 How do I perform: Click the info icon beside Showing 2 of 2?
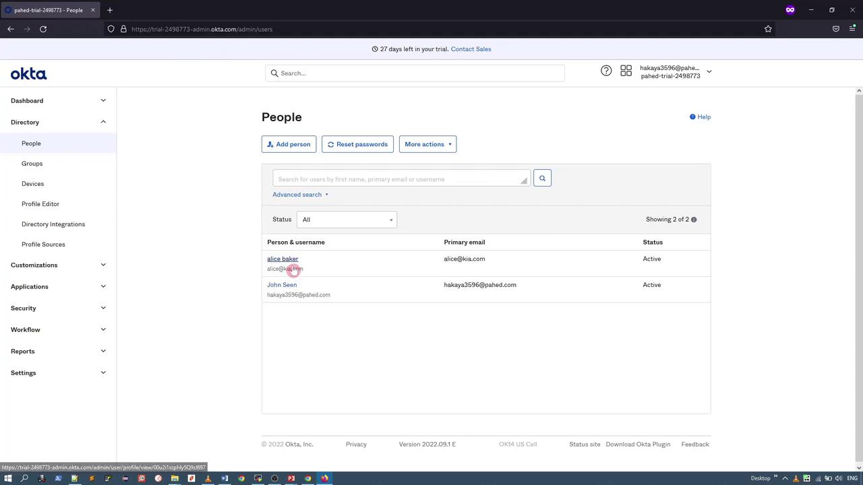pyautogui.click(x=694, y=220)
